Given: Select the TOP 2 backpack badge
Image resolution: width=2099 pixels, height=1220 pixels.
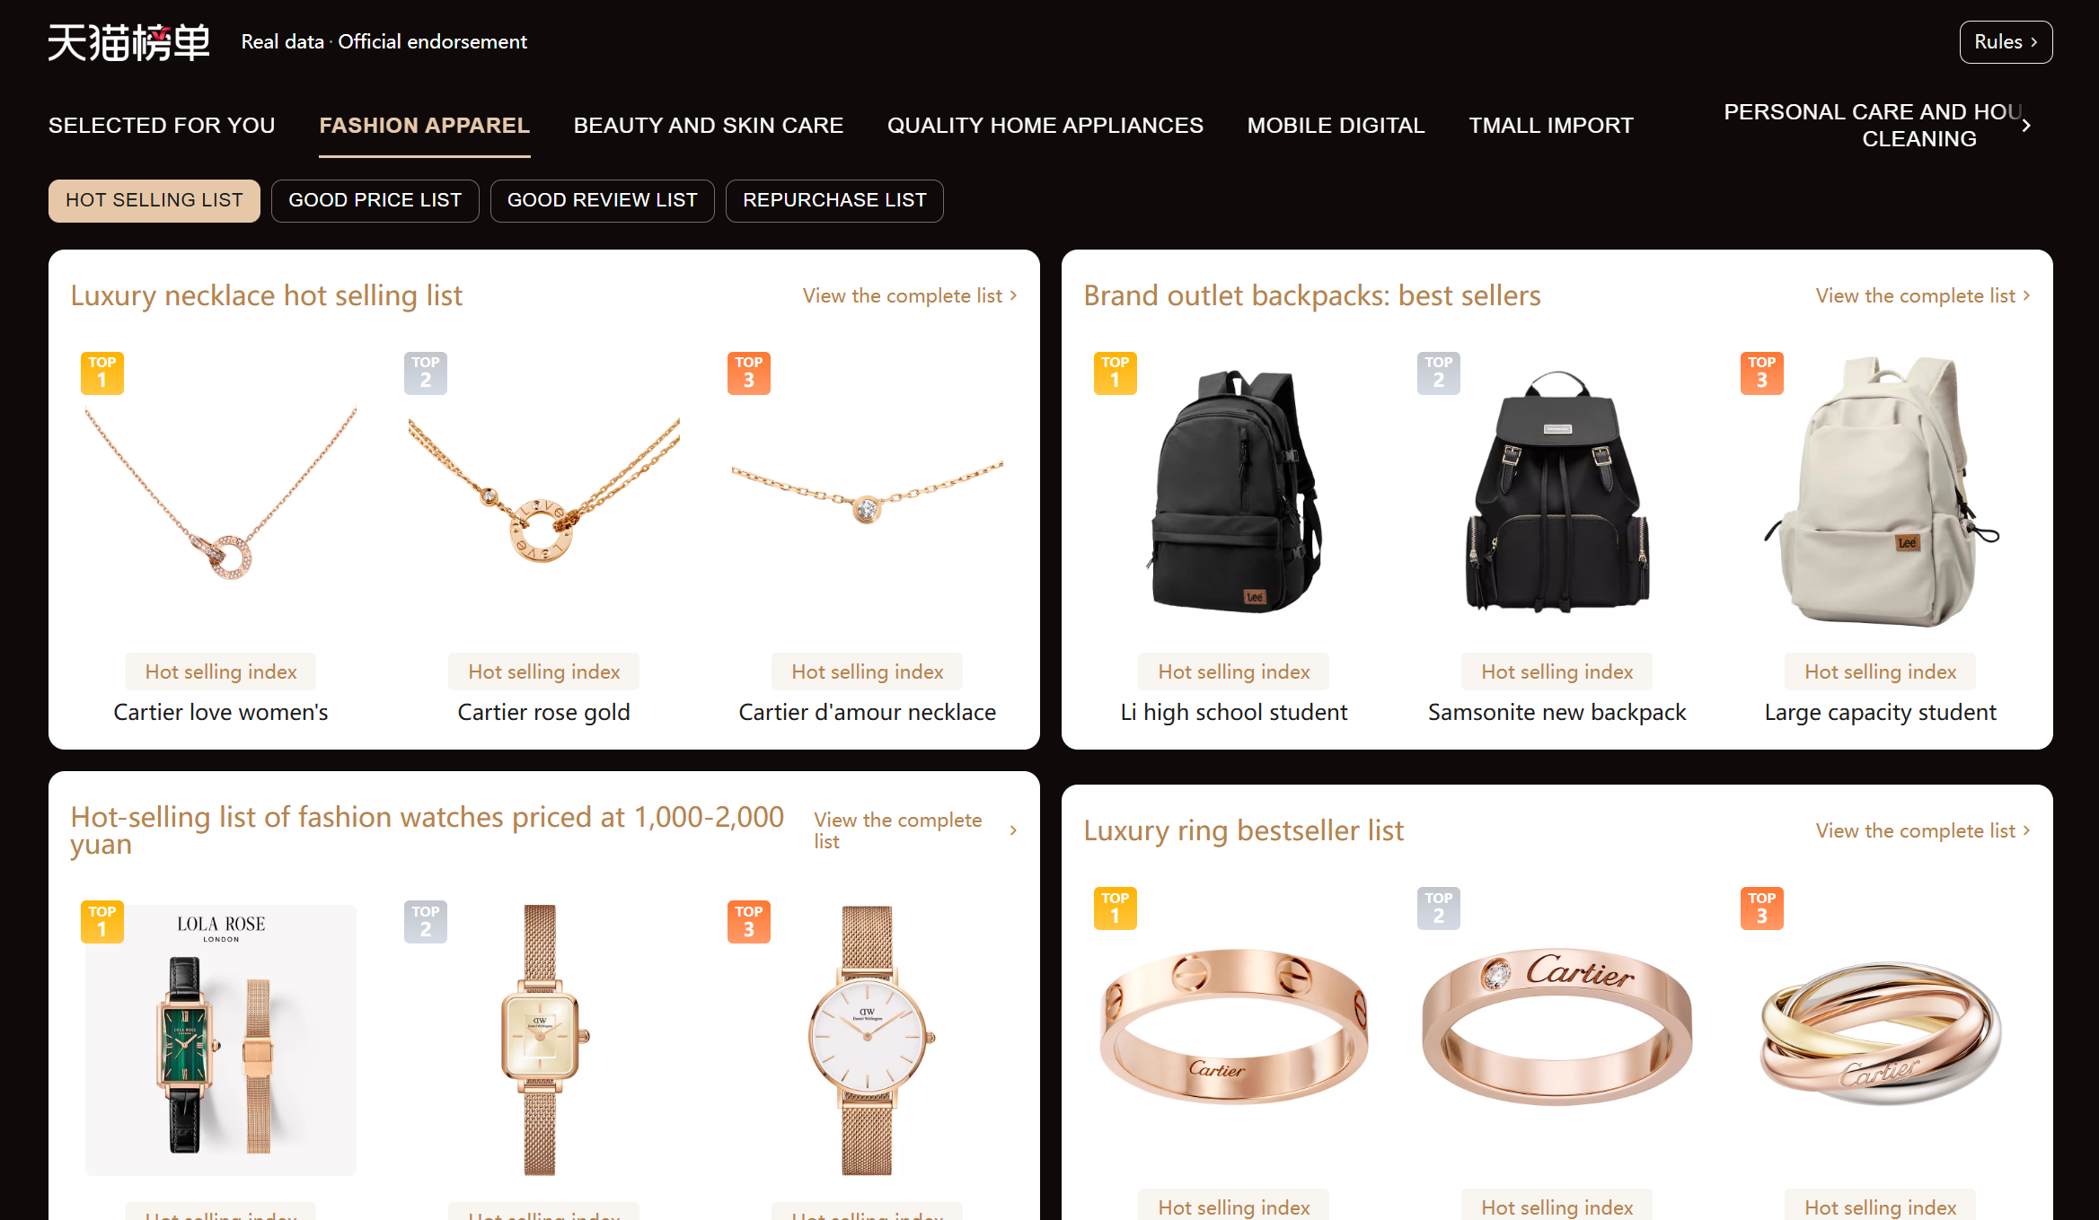Looking at the screenshot, I should click(x=1439, y=373).
